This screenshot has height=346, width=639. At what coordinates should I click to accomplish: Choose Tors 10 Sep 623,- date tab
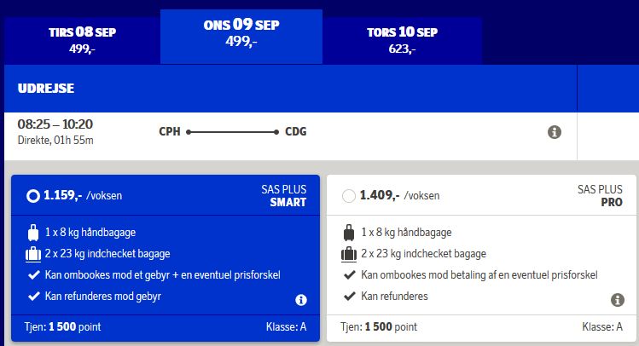pos(402,39)
